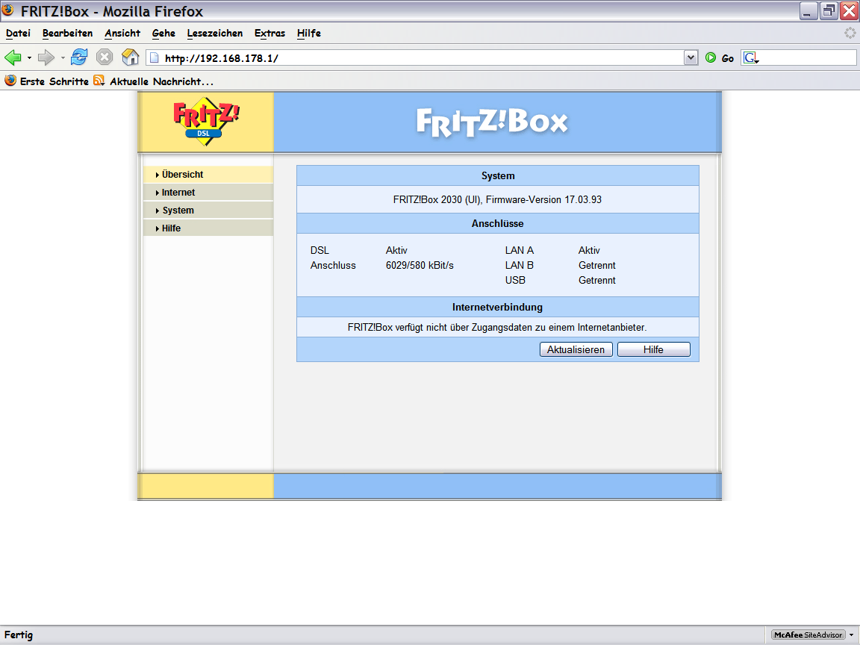Click the Aktualisieren button
Viewport: 860px width, 645px height.
coord(576,349)
